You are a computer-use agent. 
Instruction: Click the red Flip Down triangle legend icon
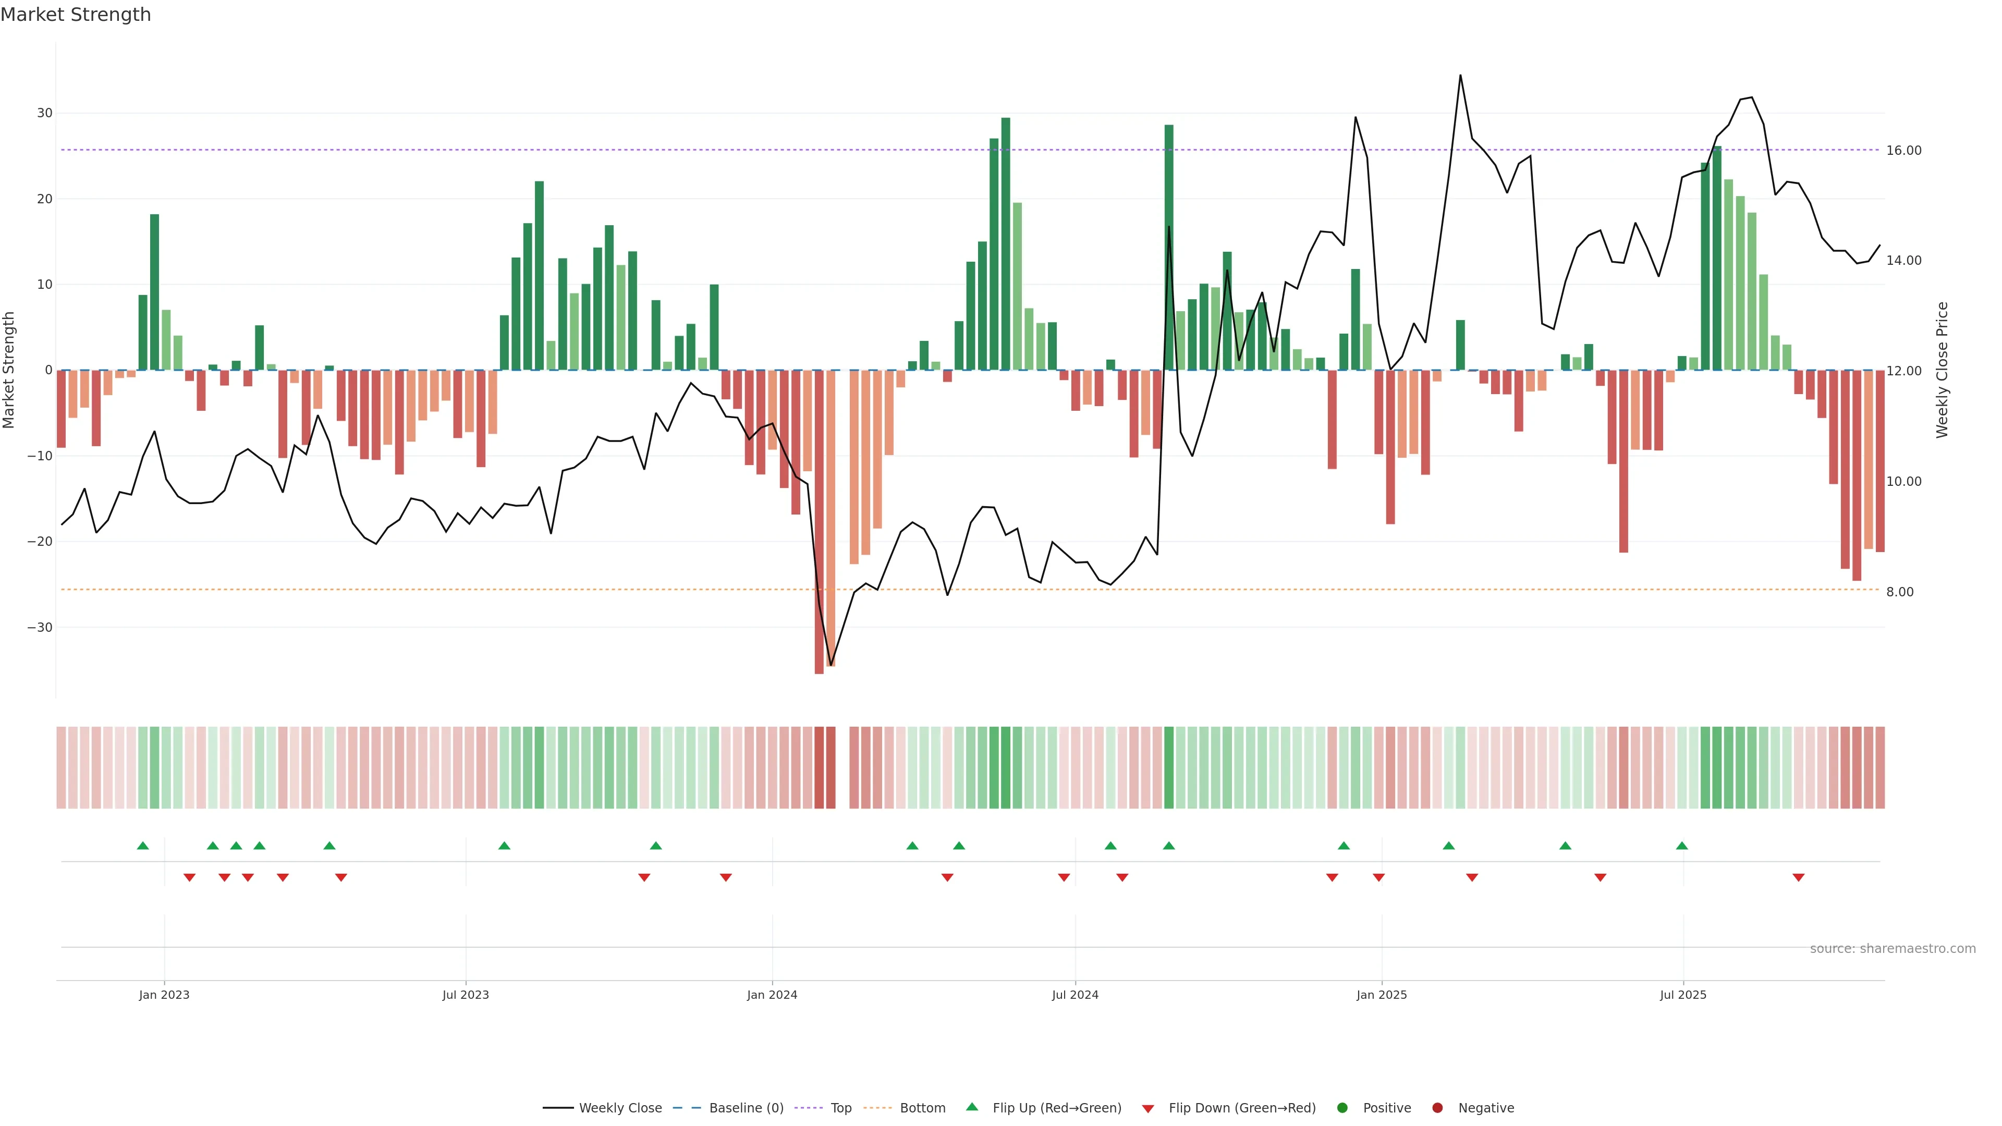pyautogui.click(x=1148, y=1109)
